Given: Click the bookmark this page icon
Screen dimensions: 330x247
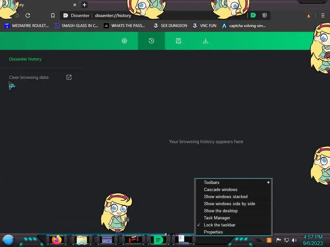Looking at the screenshot, I should click(53, 15).
